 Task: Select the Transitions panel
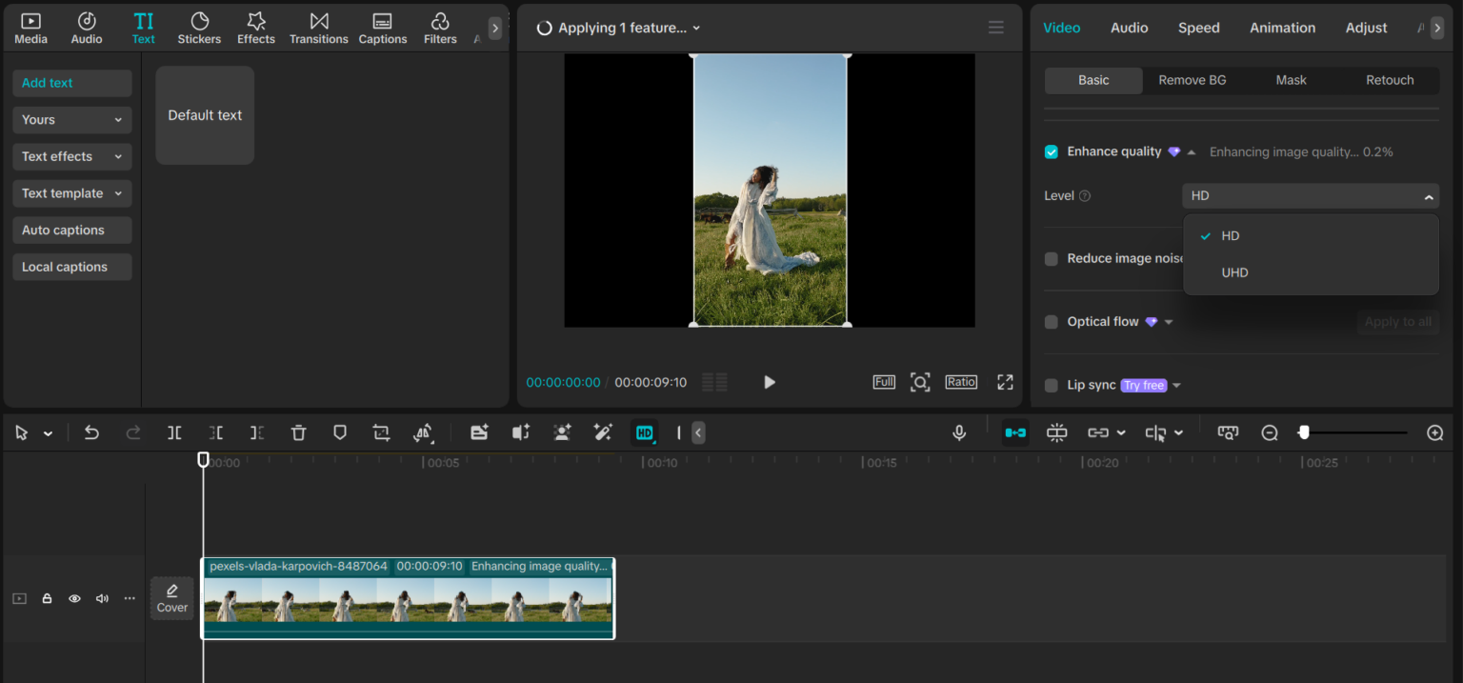(x=318, y=28)
